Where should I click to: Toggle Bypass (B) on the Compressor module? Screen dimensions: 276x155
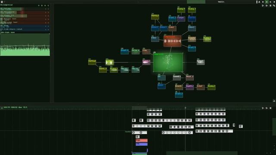(42, 6)
